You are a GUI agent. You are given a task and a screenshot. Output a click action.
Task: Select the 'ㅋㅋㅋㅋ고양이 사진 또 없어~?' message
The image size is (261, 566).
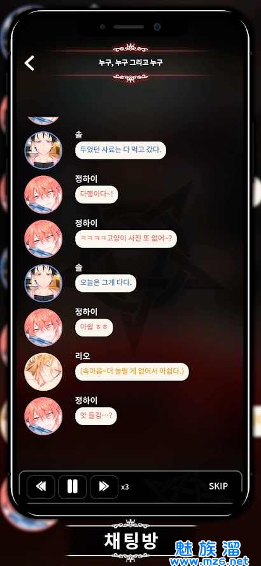(x=126, y=239)
